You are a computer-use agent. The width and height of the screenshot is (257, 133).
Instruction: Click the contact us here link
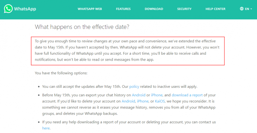[x=46, y=128]
